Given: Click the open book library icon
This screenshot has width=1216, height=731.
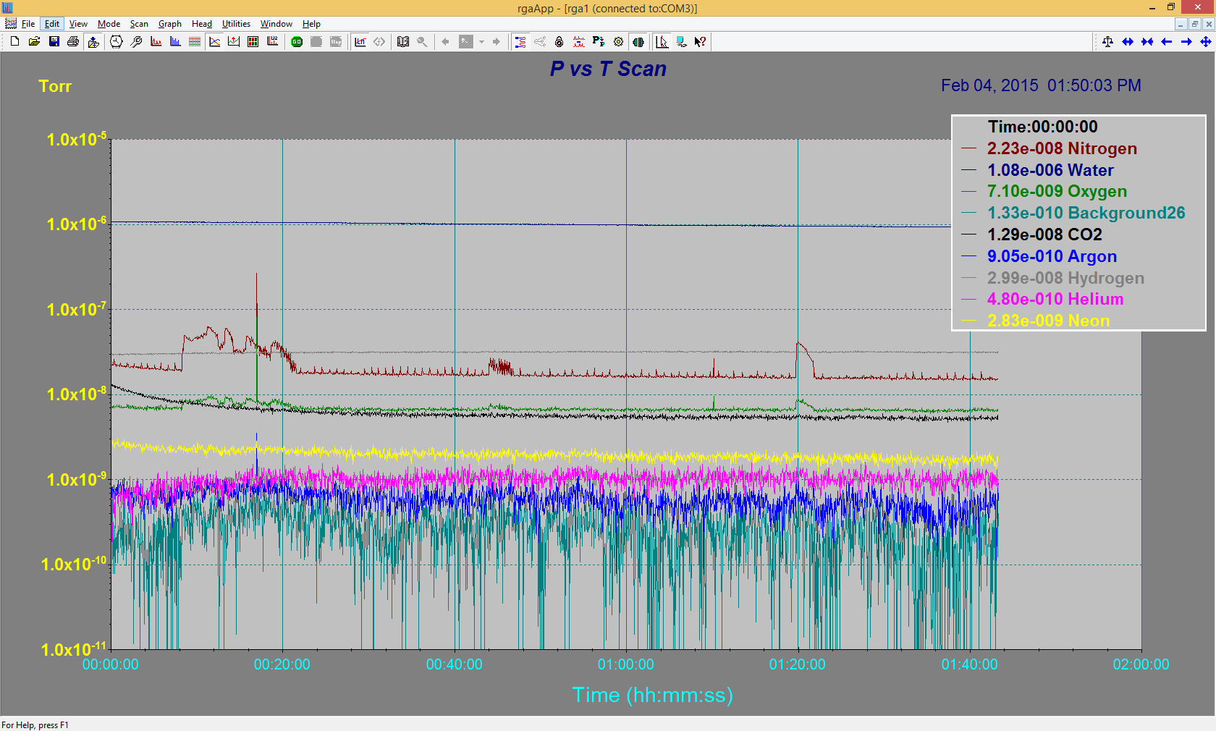Looking at the screenshot, I should coord(403,42).
